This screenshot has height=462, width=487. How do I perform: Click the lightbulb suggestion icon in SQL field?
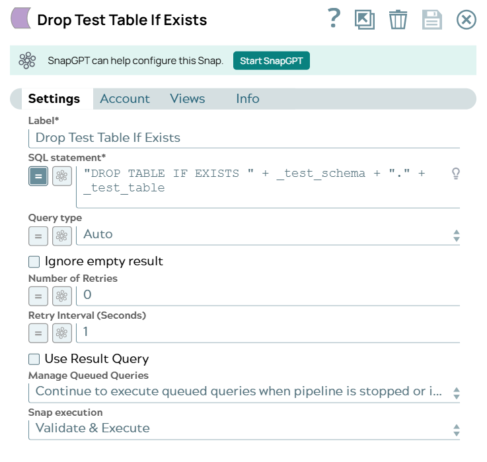(x=456, y=174)
